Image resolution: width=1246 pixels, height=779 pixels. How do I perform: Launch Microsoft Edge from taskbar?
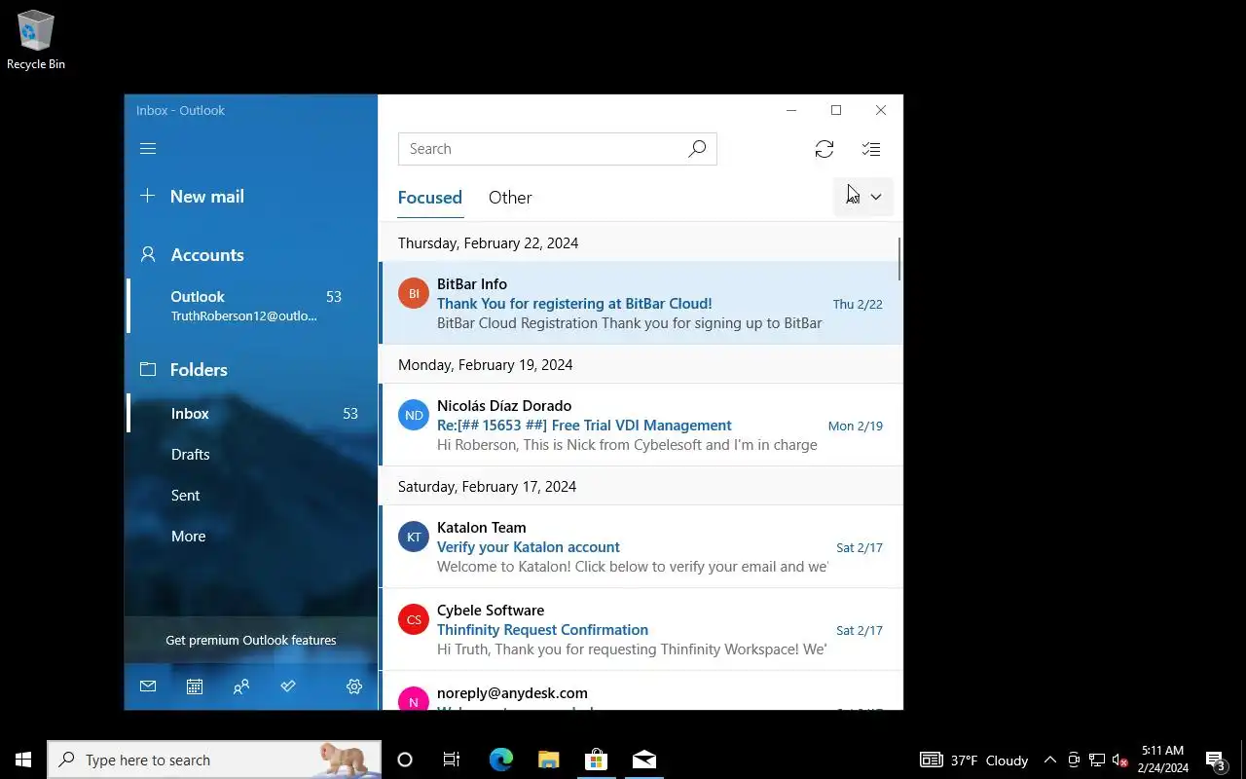coord(500,760)
